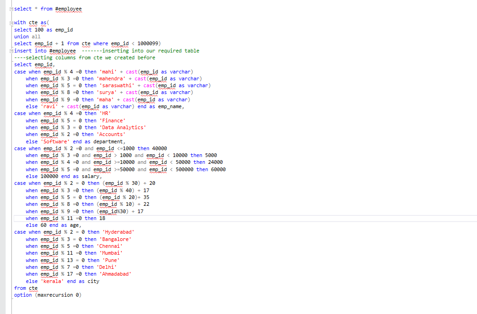Viewport: 477px width, 314px height.
Task: Click the alias 'age'
Action: (x=74, y=225)
